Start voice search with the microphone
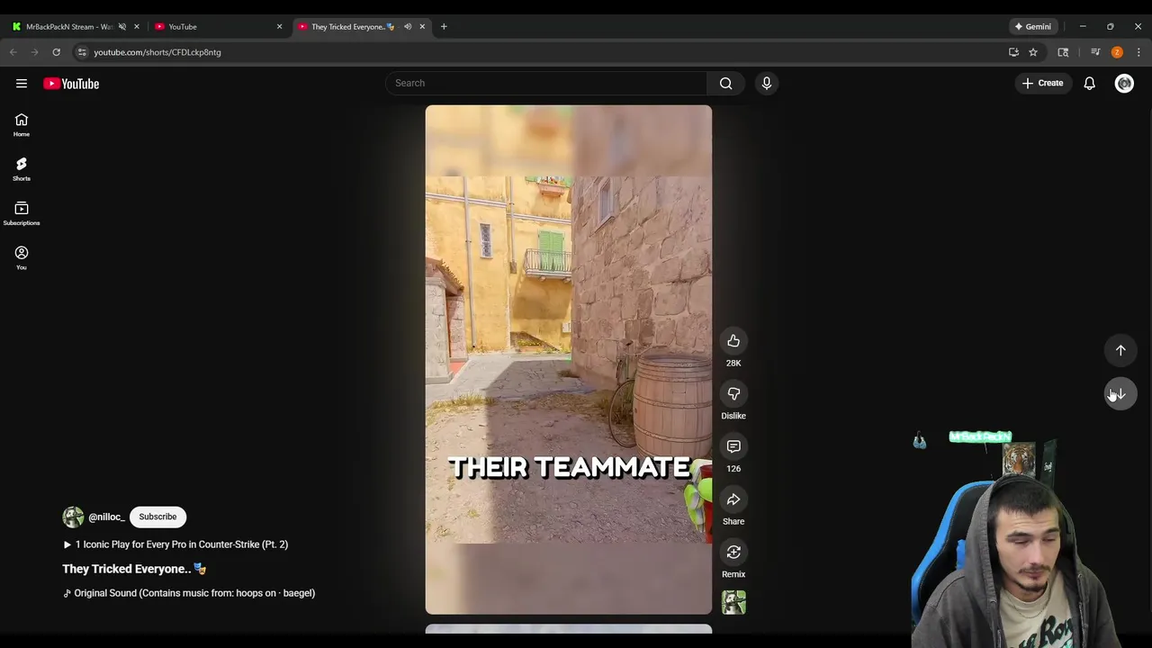1152x648 pixels. coord(767,84)
